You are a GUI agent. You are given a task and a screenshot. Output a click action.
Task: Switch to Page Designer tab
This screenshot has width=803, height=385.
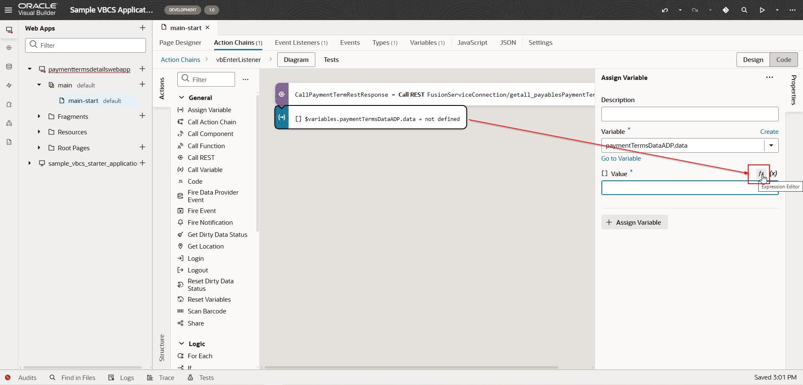(x=180, y=43)
